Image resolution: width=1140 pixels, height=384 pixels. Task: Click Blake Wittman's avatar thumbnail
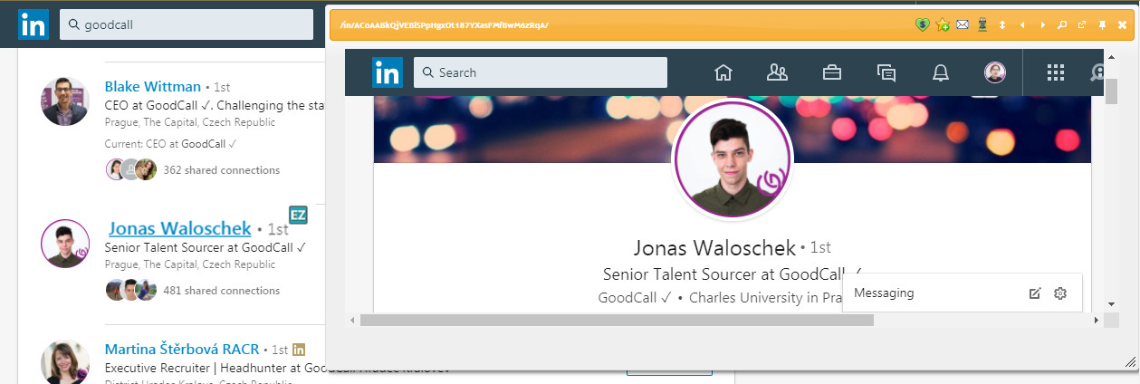coord(65,101)
